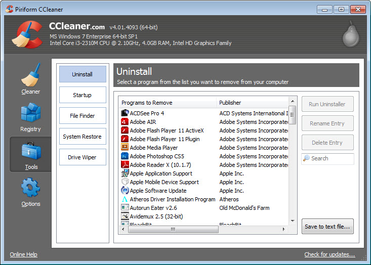
Task: Click the Adobe Media Player icon
Action: (125, 148)
